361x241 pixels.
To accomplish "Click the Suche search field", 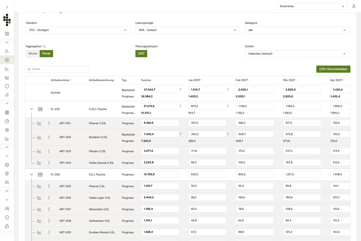I will tap(57, 69).
